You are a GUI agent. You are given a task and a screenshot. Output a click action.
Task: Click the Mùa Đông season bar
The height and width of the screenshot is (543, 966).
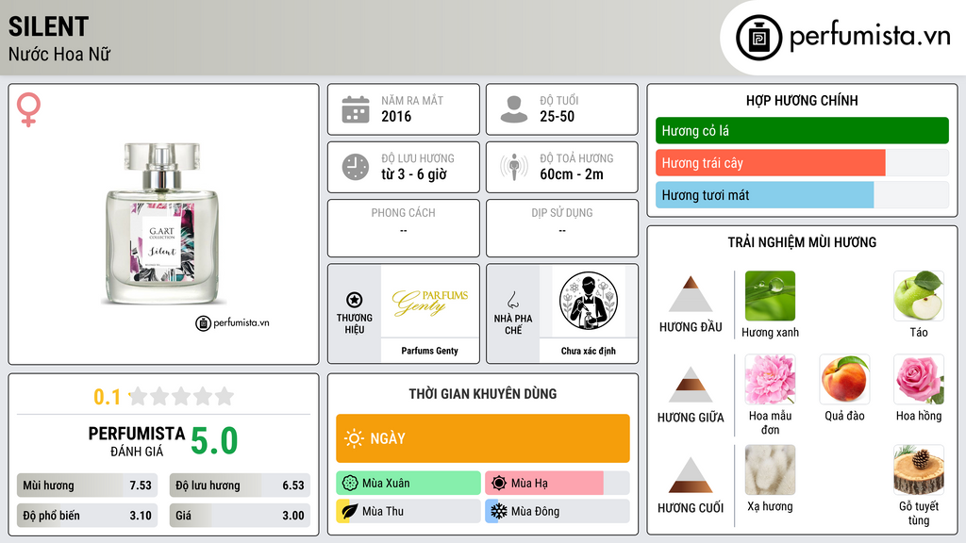pyautogui.click(x=558, y=511)
